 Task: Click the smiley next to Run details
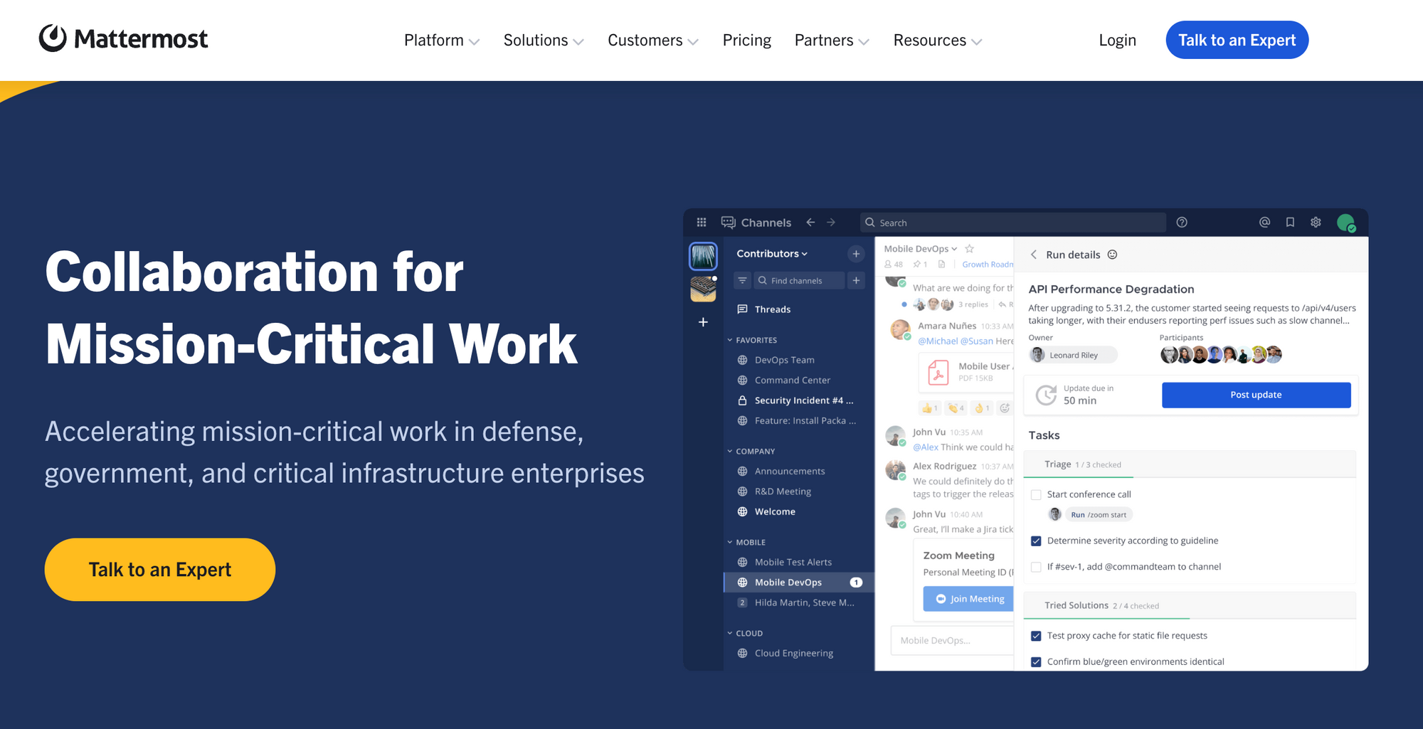pos(1113,255)
